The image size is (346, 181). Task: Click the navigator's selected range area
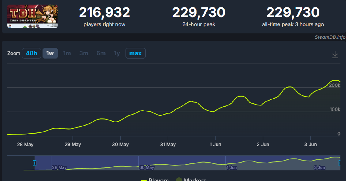point(187,163)
